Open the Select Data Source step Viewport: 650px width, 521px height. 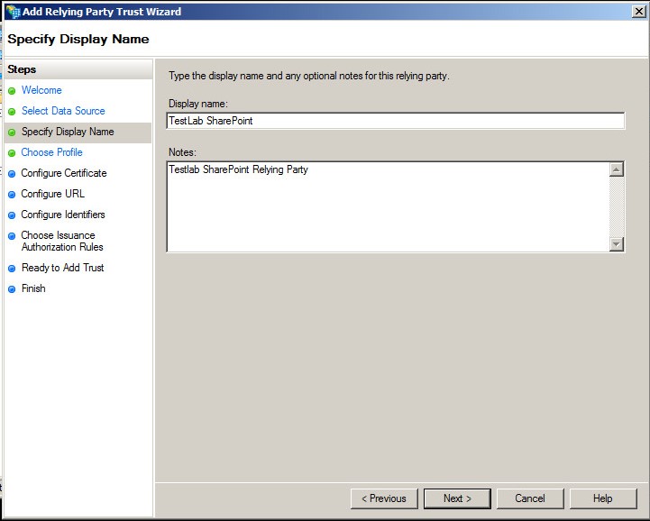pyautogui.click(x=63, y=111)
